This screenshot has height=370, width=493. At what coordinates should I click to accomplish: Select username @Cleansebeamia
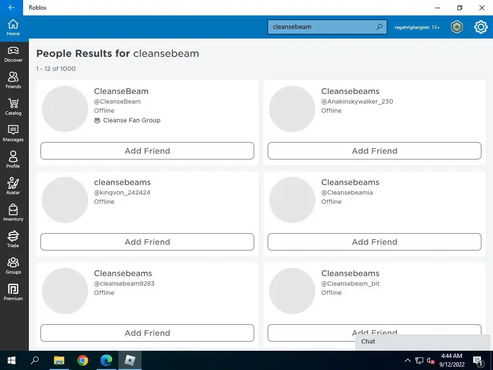coord(347,193)
